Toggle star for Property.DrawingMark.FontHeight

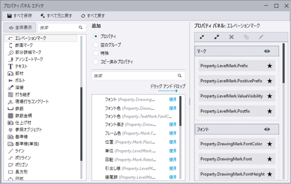[x=270, y=174]
